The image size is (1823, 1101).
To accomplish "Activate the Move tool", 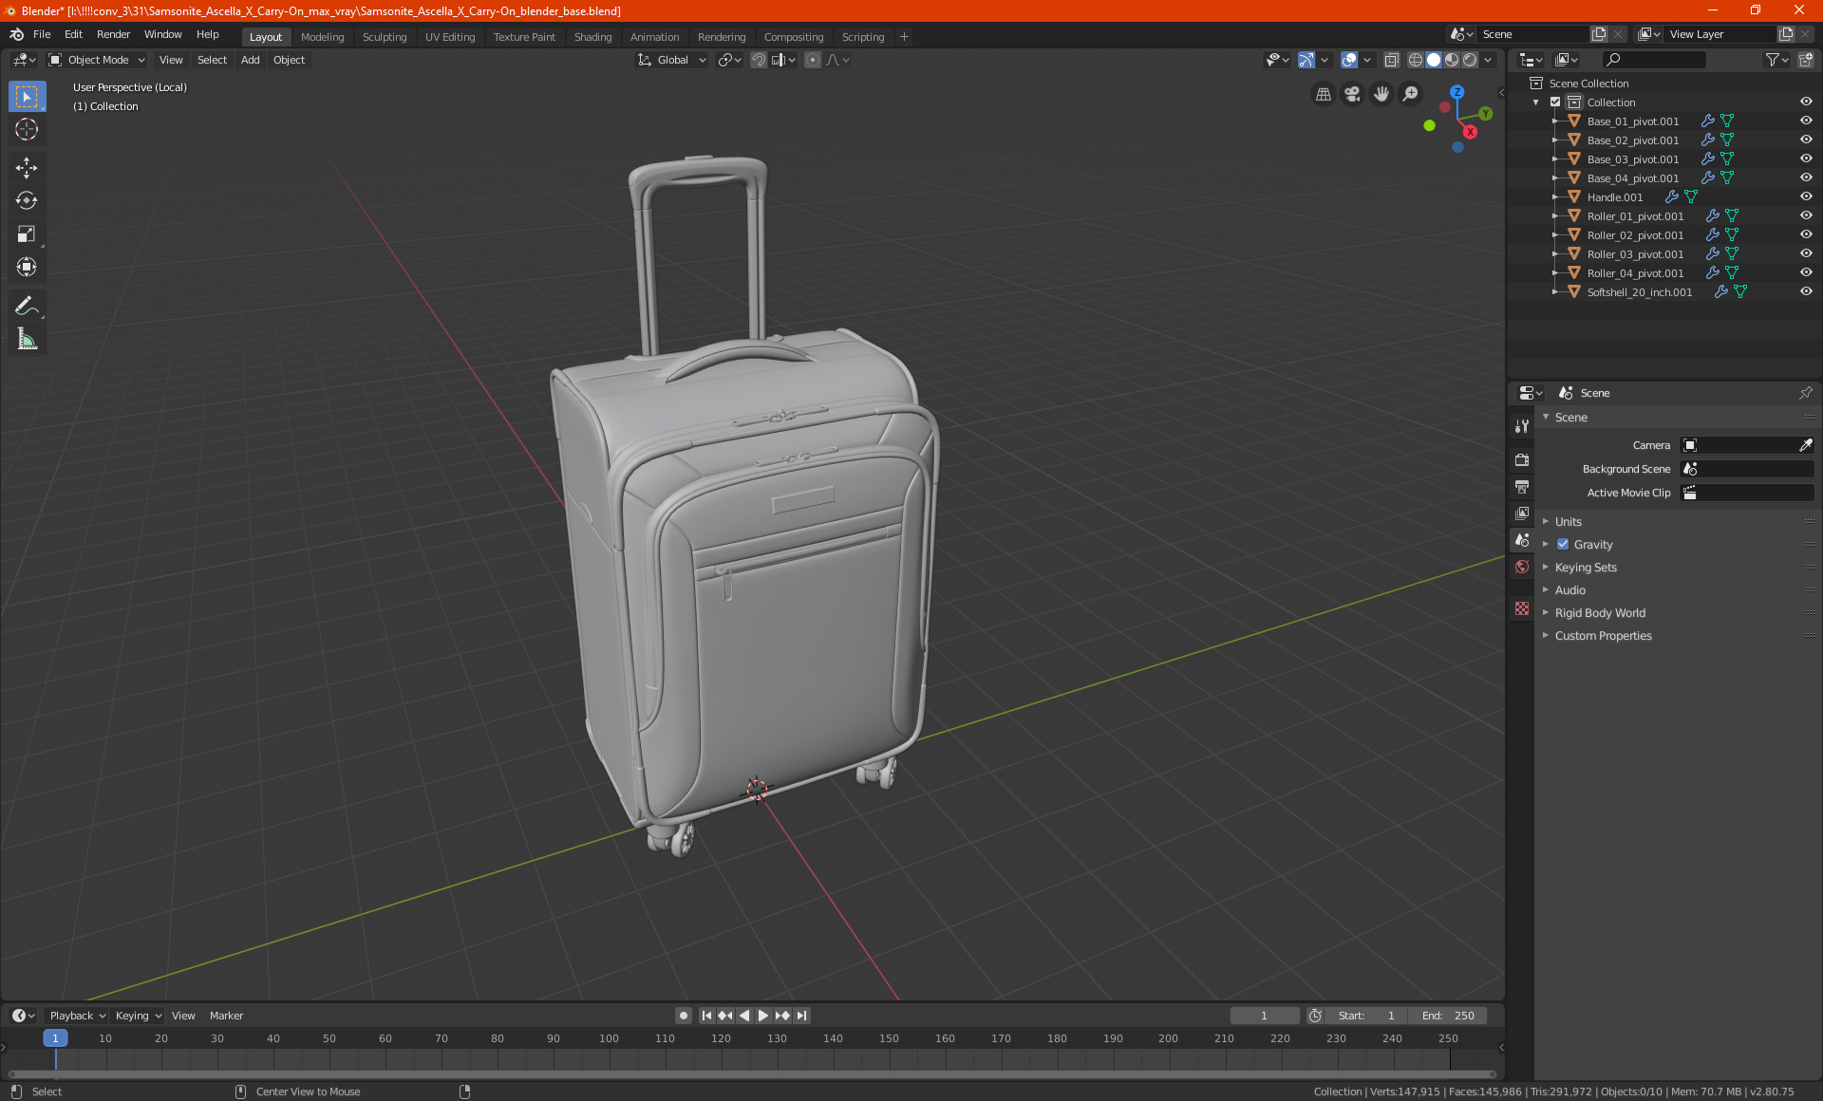I will pyautogui.click(x=27, y=168).
